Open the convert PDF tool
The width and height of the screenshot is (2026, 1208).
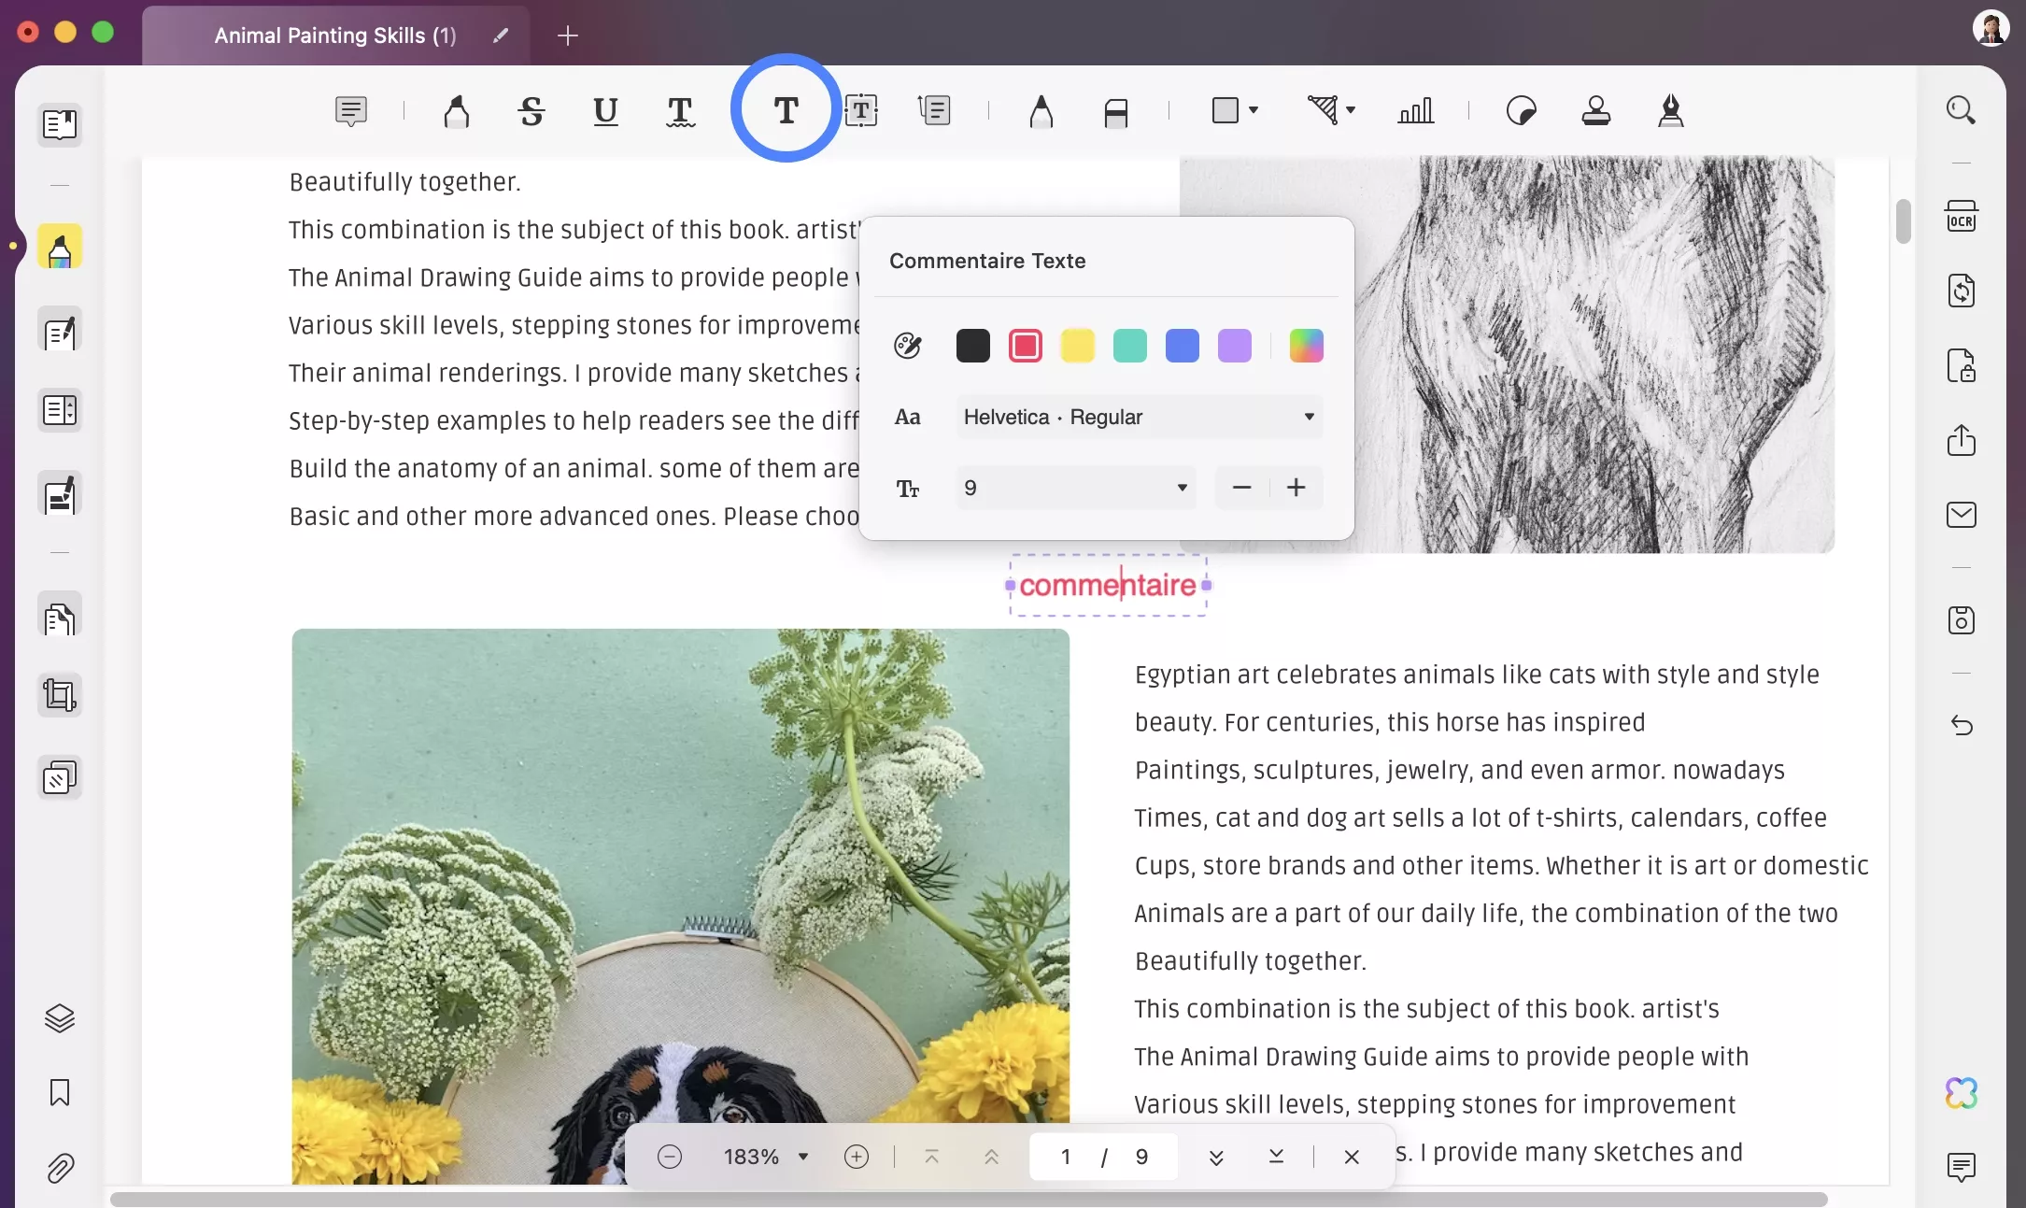click(1961, 291)
